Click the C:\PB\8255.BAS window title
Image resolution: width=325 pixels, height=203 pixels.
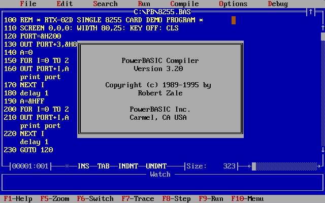(x=162, y=12)
